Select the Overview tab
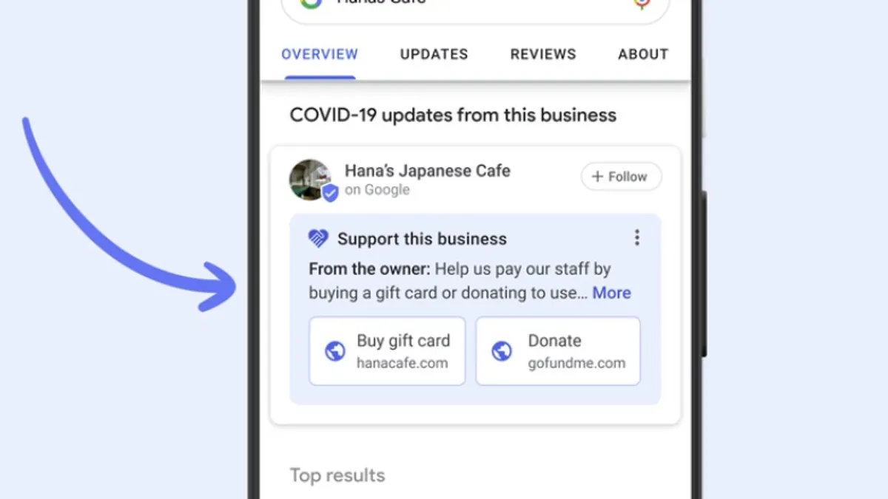 [x=320, y=54]
